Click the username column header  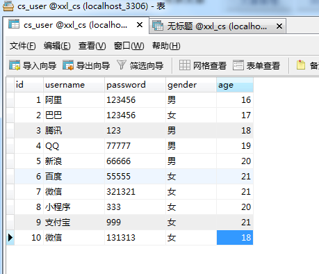pos(74,85)
